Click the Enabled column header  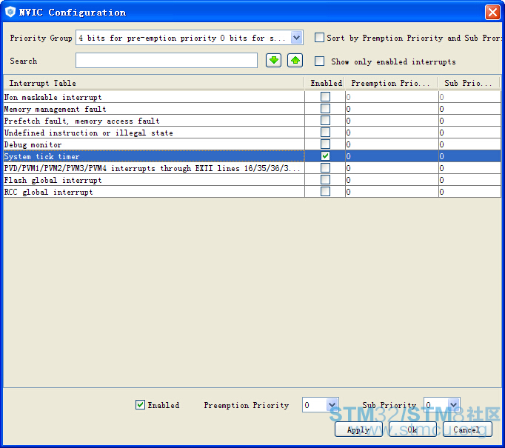[x=324, y=83]
